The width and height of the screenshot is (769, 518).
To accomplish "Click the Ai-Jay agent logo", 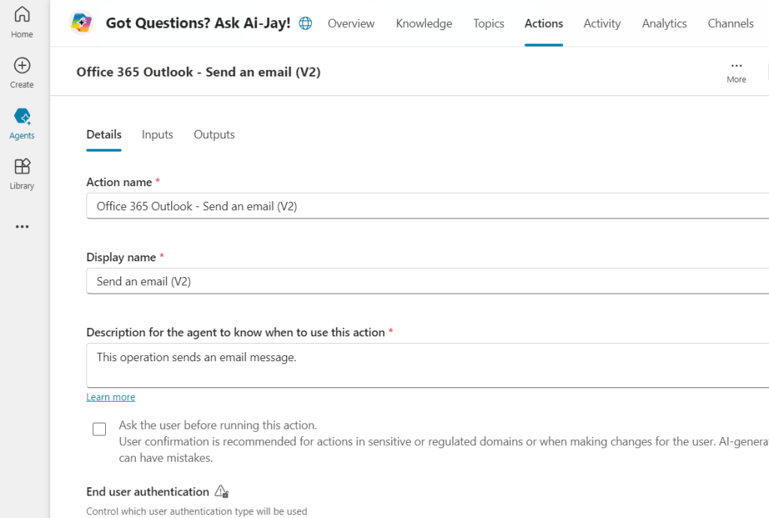I will [81, 23].
